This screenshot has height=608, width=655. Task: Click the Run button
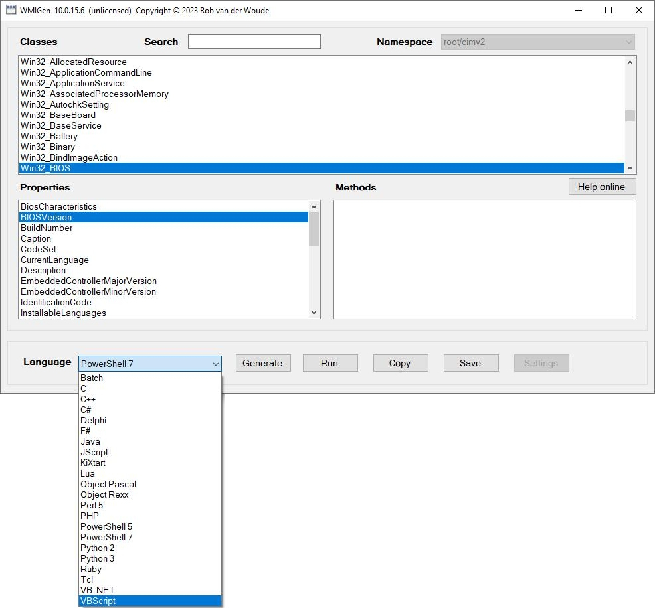click(x=330, y=363)
